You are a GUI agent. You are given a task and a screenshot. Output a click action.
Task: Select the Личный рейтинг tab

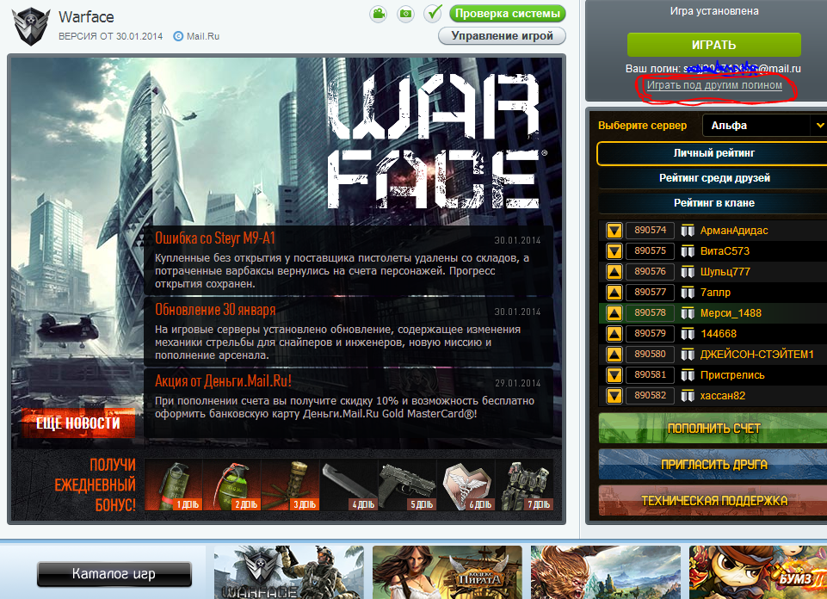click(713, 153)
